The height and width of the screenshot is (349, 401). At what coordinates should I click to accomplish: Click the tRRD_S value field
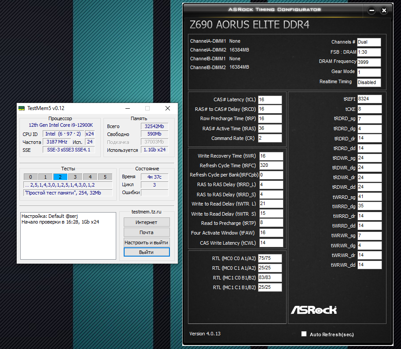(271, 195)
